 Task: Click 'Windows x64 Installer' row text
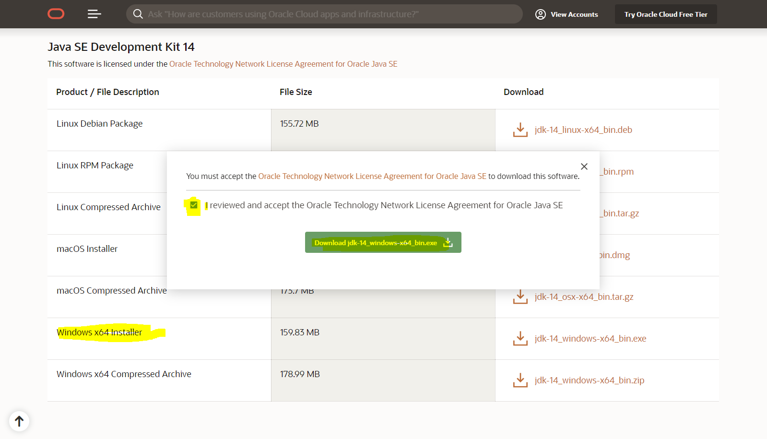pos(99,332)
